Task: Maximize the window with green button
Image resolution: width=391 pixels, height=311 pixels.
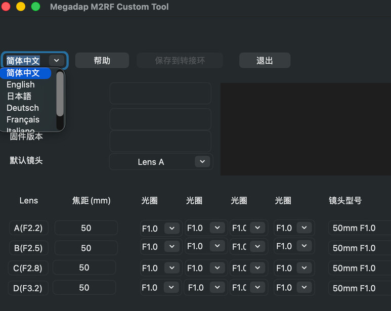Action: point(35,7)
